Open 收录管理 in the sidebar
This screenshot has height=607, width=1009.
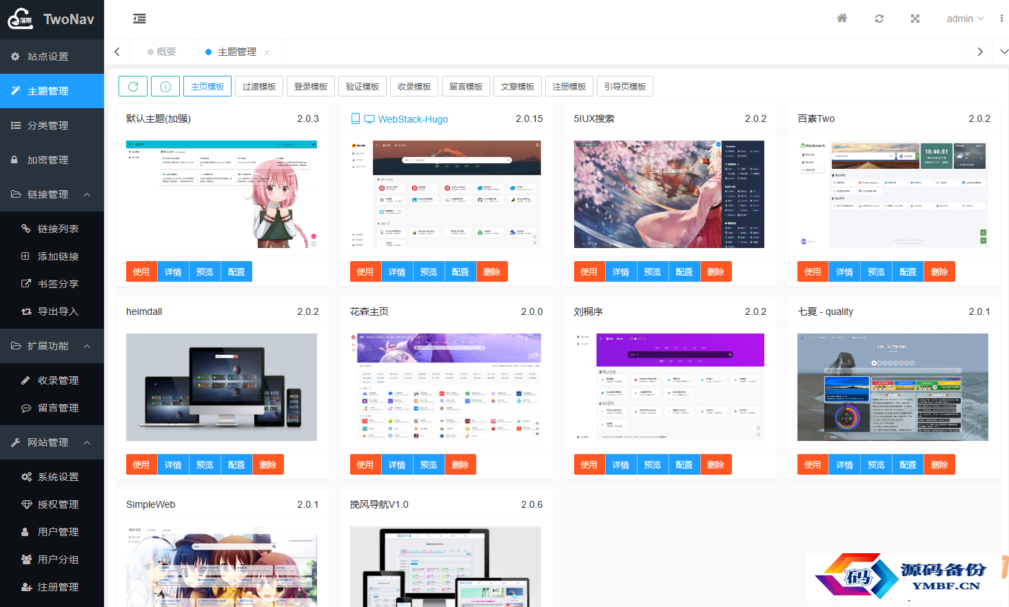(52, 380)
